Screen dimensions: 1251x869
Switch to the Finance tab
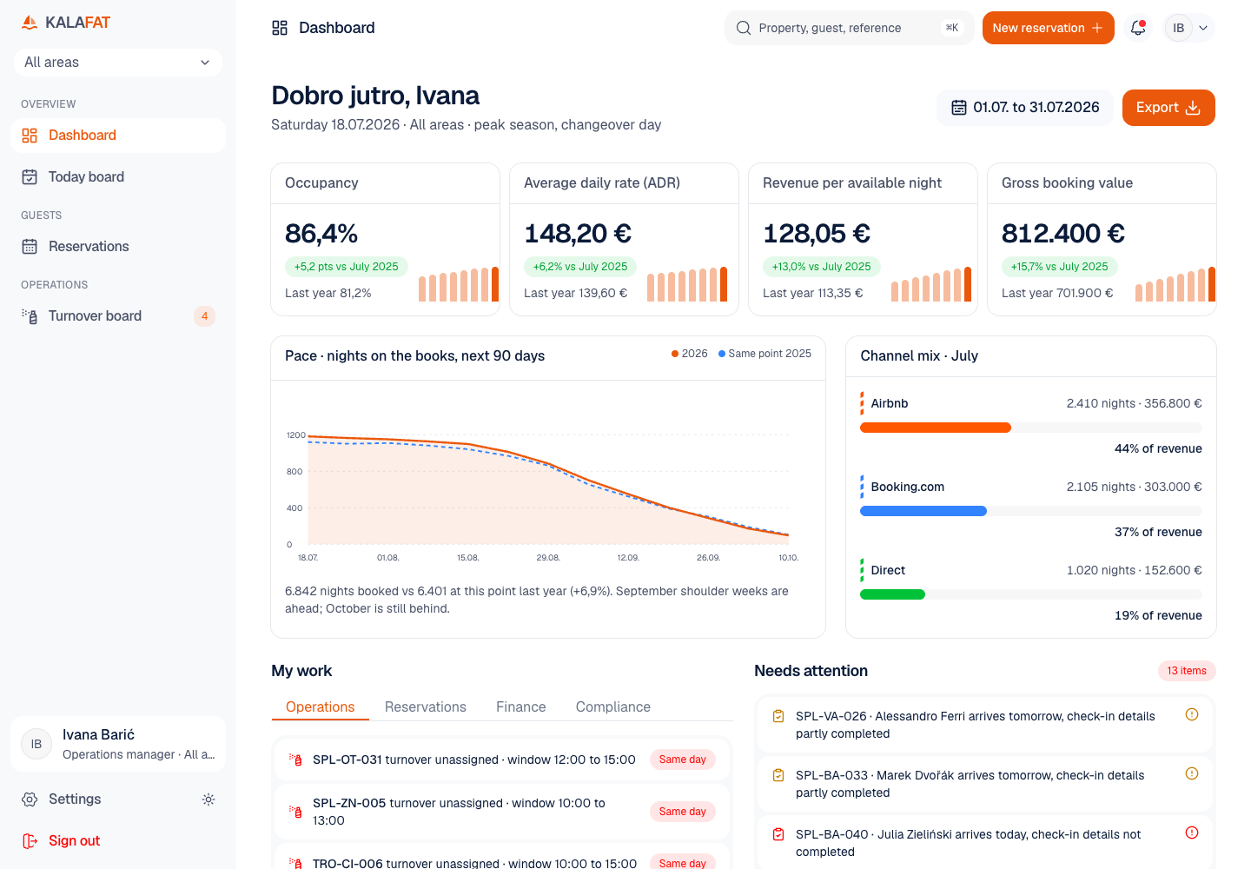point(521,707)
